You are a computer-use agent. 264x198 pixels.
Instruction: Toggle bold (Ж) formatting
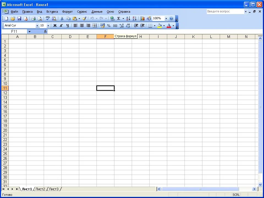[x=55, y=25]
